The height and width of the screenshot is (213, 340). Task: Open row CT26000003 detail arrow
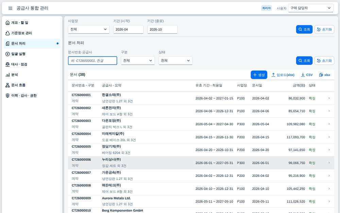[329, 124]
